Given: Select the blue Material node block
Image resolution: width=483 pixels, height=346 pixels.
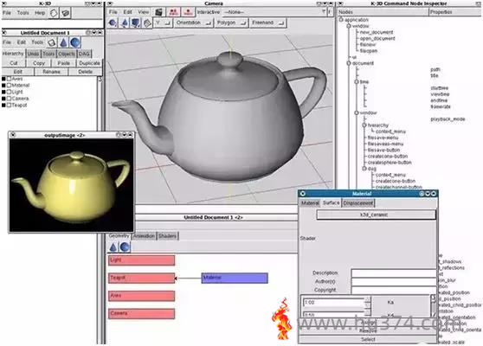Looking at the screenshot, I should coord(235,278).
